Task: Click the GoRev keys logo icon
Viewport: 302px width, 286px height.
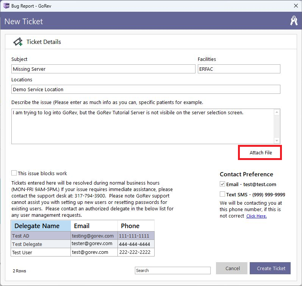Action: 294,20
